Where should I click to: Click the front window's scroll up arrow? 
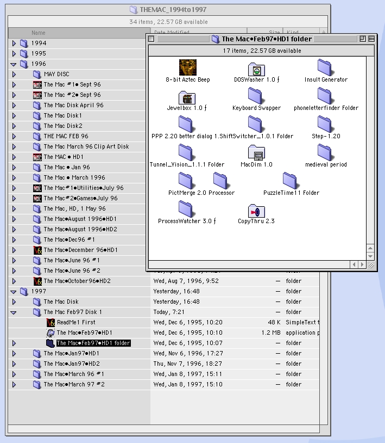pos(370,248)
